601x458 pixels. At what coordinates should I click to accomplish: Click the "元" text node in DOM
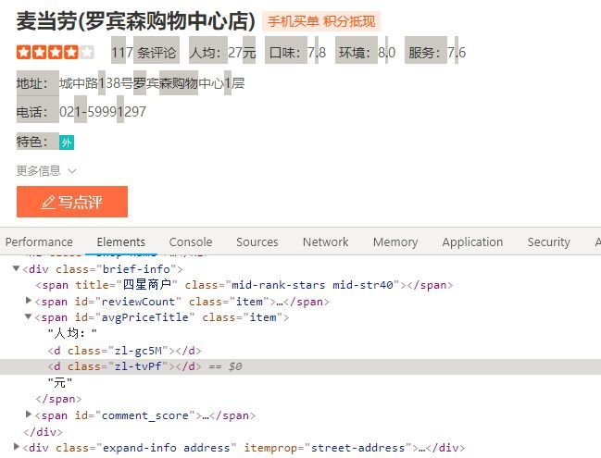pos(60,382)
